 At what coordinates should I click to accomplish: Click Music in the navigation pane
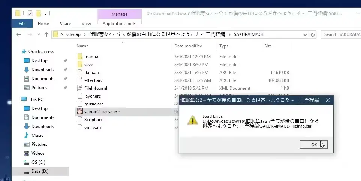tap(37, 135)
